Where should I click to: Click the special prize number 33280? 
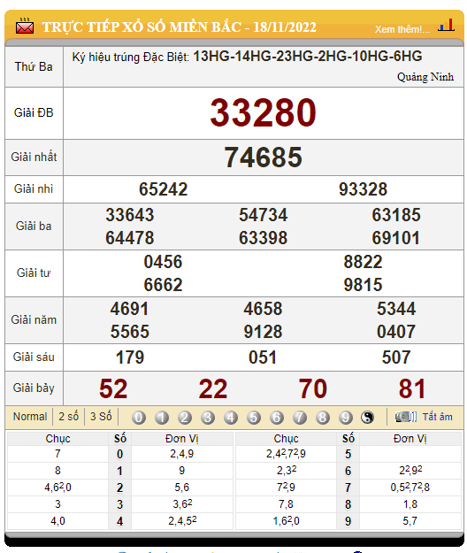[263, 113]
